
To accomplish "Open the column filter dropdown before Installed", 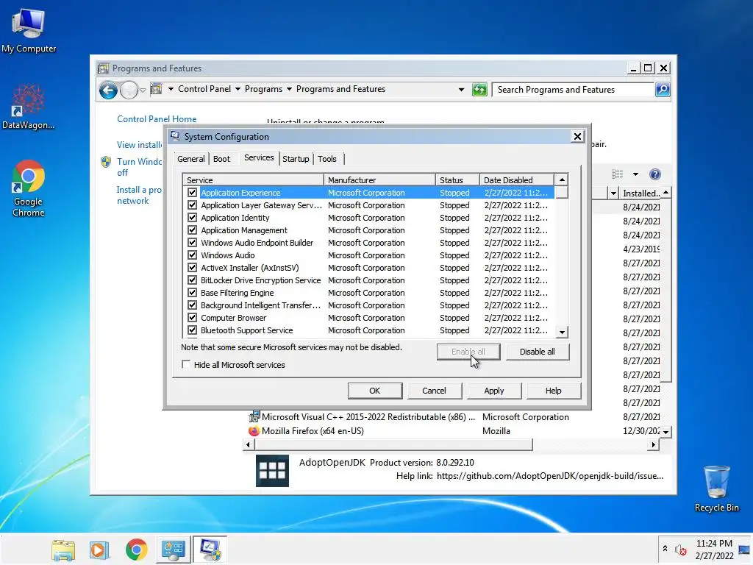I will (x=613, y=193).
